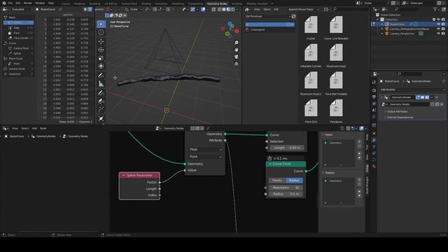This screenshot has width=448, height=252.
Task: Select Instances in spreadsheet sidebar
Action: click(x=18, y=74)
